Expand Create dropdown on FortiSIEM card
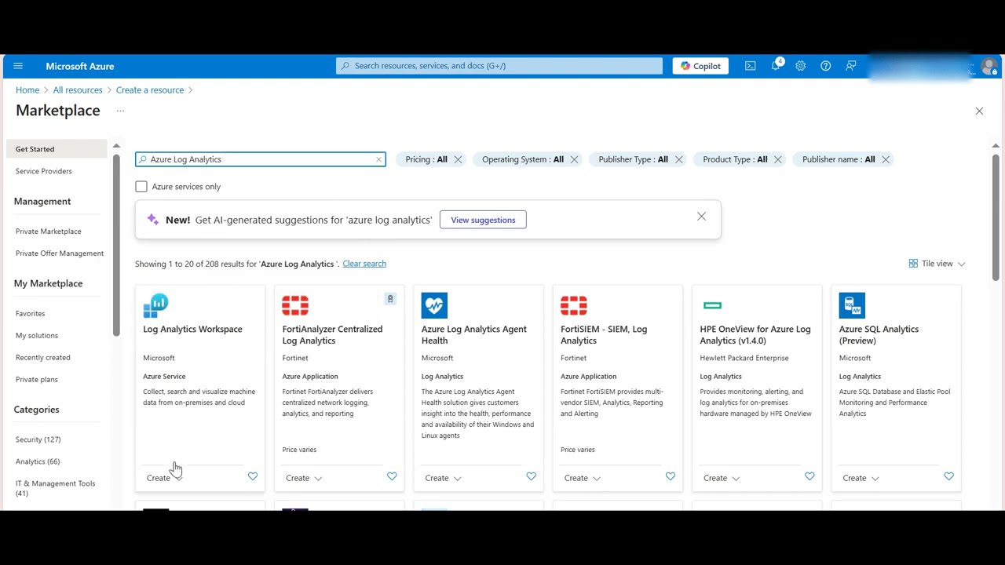The image size is (1005, 565). tap(582, 478)
